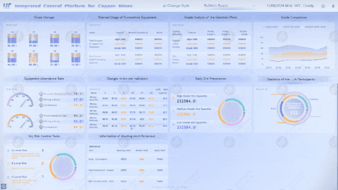Click the date and weather text in the header
Image resolution: width=338 pixels, height=190 pixels.
(290, 6)
